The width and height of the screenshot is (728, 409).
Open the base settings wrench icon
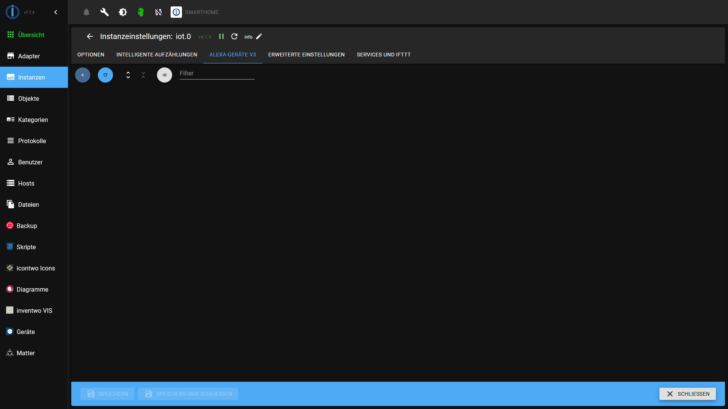[x=104, y=12]
